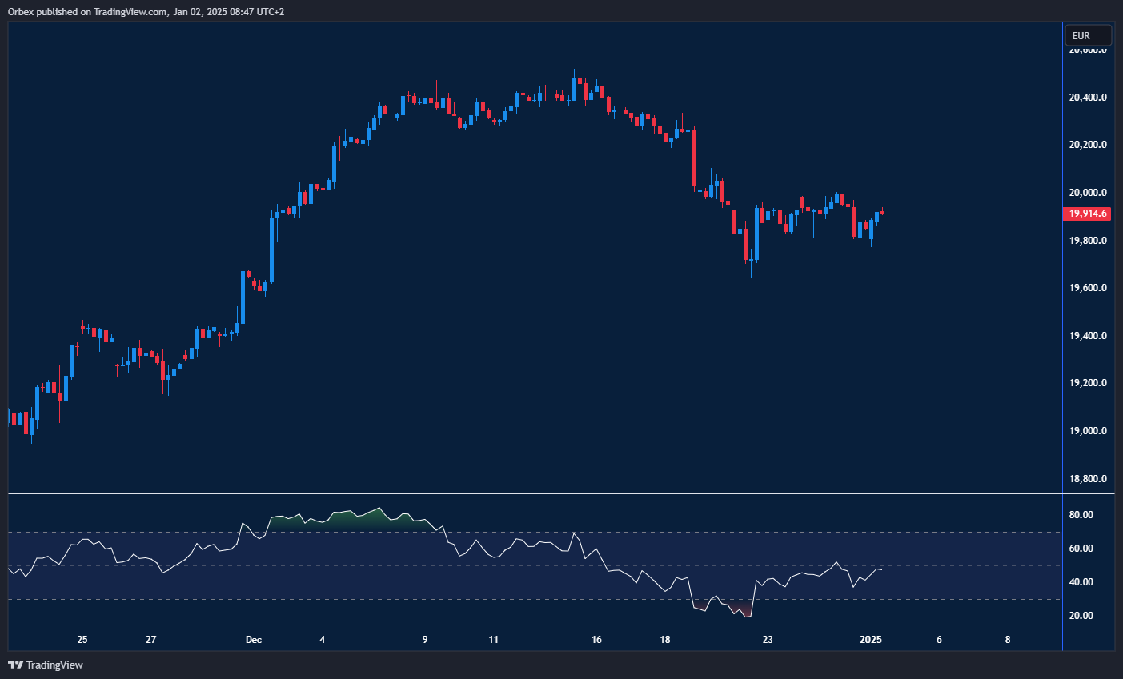Screen dimensions: 1123x679
Task: Click the 16 date label on time axis
Action: click(596, 640)
